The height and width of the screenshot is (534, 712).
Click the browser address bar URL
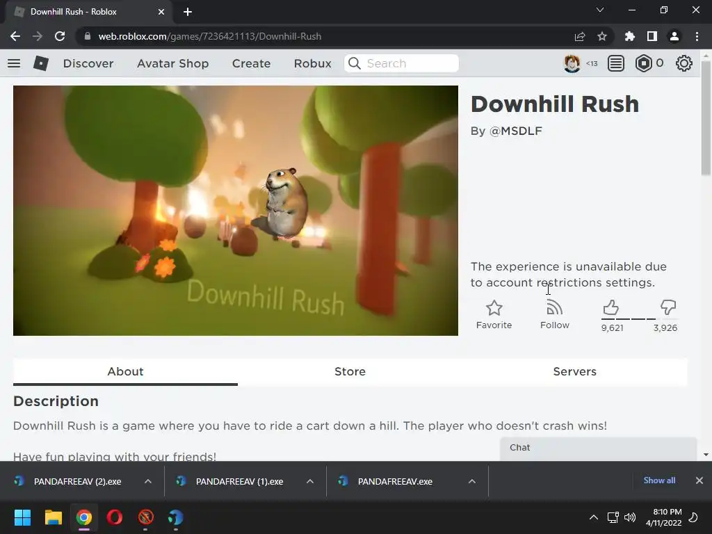click(x=210, y=36)
